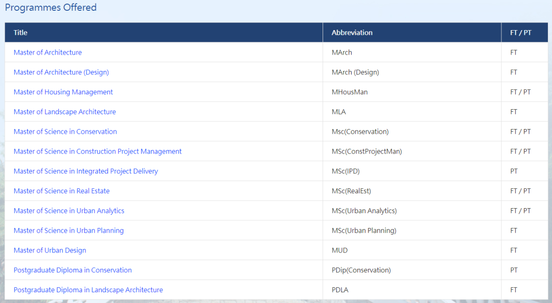Click FT / PT value in Msc(Conservation) row

coord(520,132)
